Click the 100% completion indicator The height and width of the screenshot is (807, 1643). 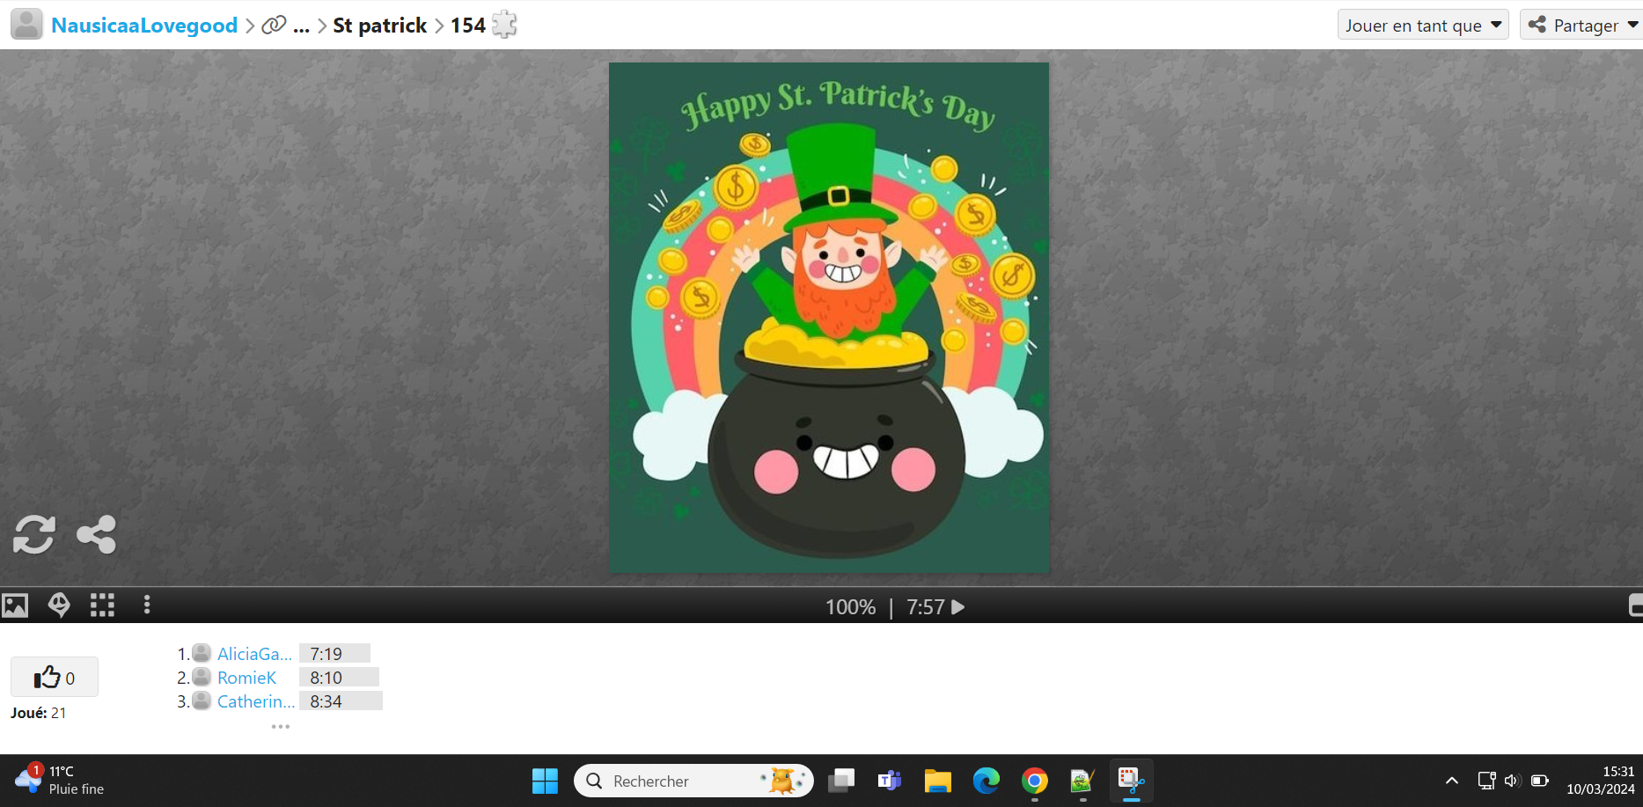click(850, 607)
